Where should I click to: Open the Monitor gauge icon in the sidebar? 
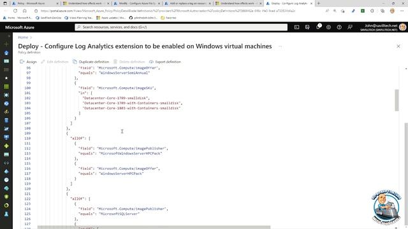(6, 179)
